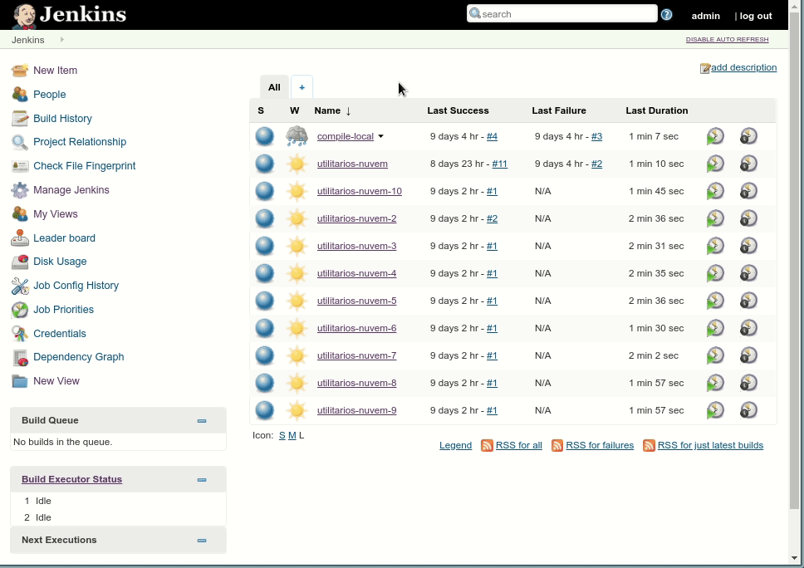
Task: Click the Disk Usage sidebar icon
Action: click(x=19, y=262)
